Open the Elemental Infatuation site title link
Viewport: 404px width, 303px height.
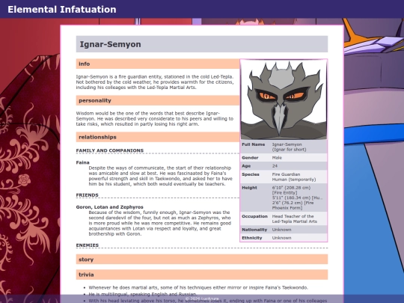(62, 10)
